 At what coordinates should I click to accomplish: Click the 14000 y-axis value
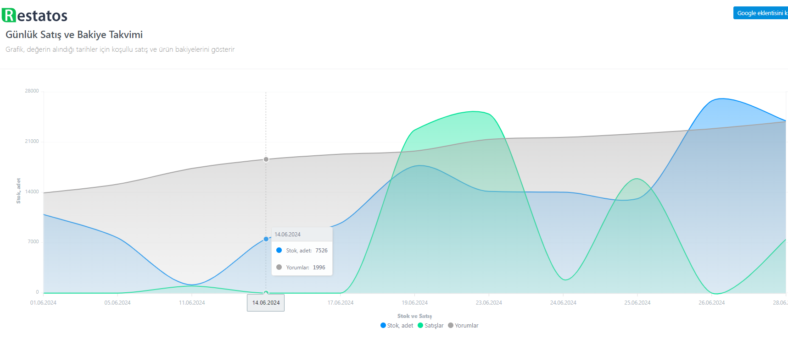(32, 192)
